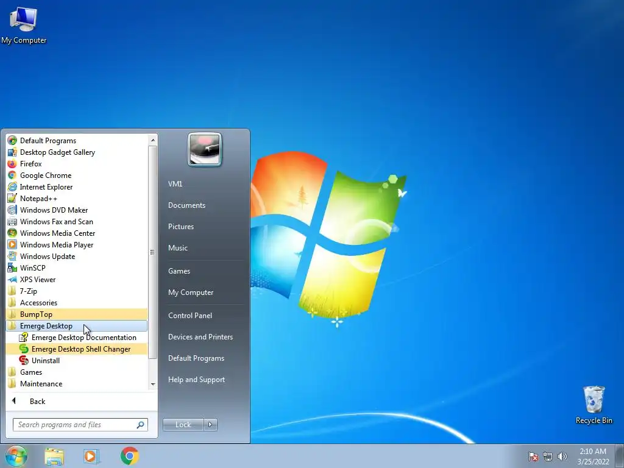Open VM1 user folder link
Image resolution: width=624 pixels, height=468 pixels.
click(x=175, y=184)
